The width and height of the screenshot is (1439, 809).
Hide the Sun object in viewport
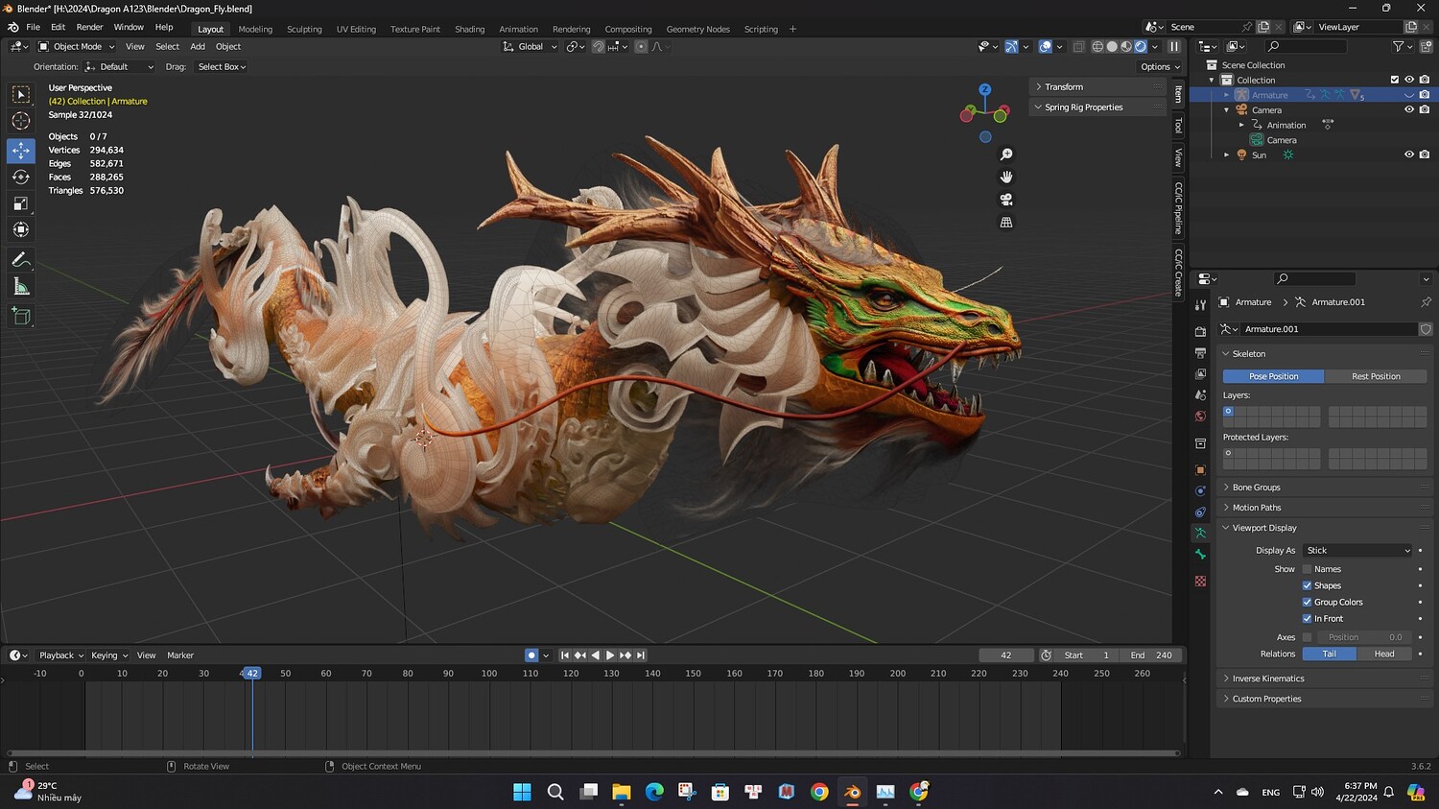click(1408, 155)
